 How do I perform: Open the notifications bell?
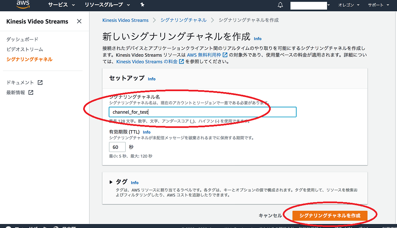(x=280, y=5)
